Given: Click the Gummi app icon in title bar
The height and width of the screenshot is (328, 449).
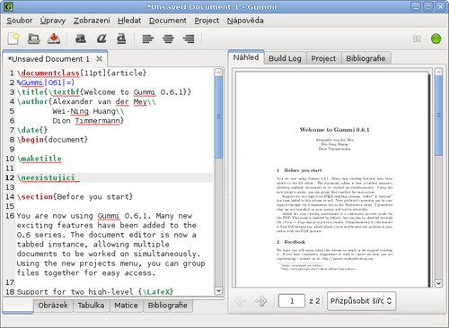Looking at the screenshot, I should [x=8, y=6].
